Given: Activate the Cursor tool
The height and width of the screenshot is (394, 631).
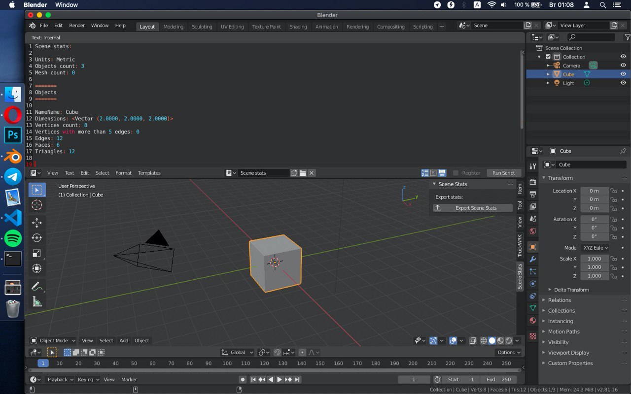Looking at the screenshot, I should 37,205.
